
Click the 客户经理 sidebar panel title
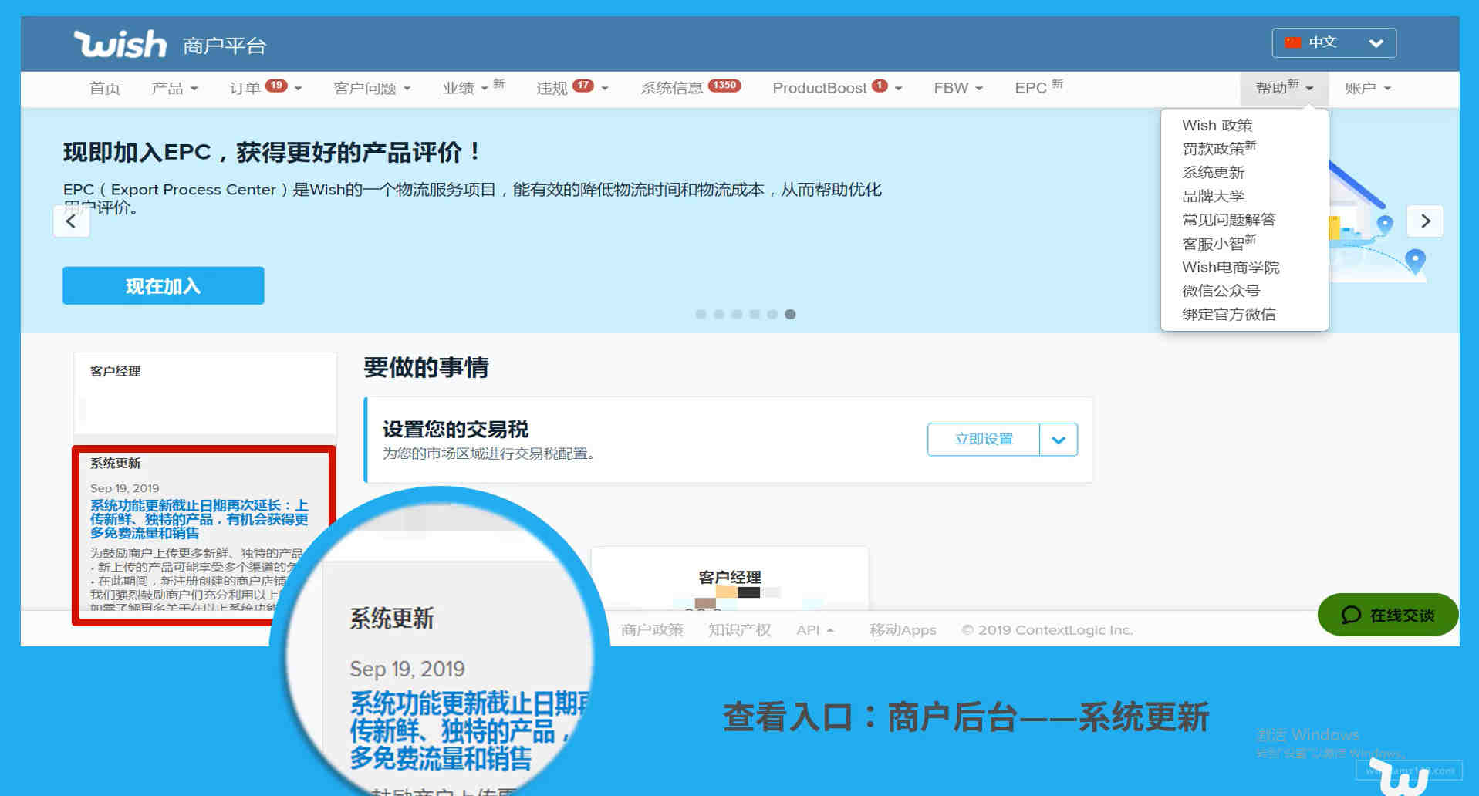(115, 371)
